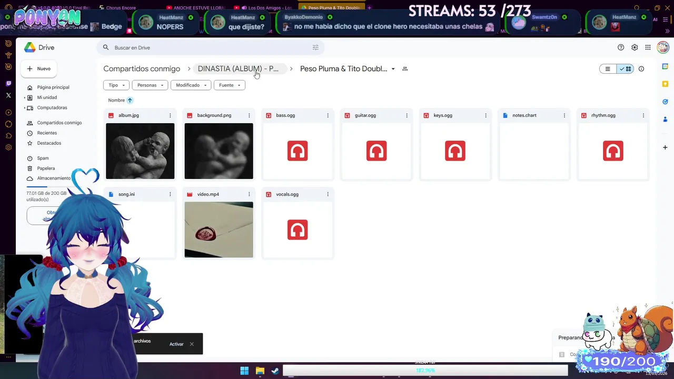
Task: Open Google Calendar in the side panel
Action: point(666,67)
